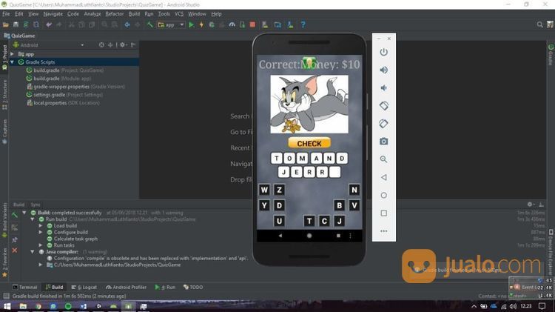Click Build panel settings gear icon

[531, 205]
